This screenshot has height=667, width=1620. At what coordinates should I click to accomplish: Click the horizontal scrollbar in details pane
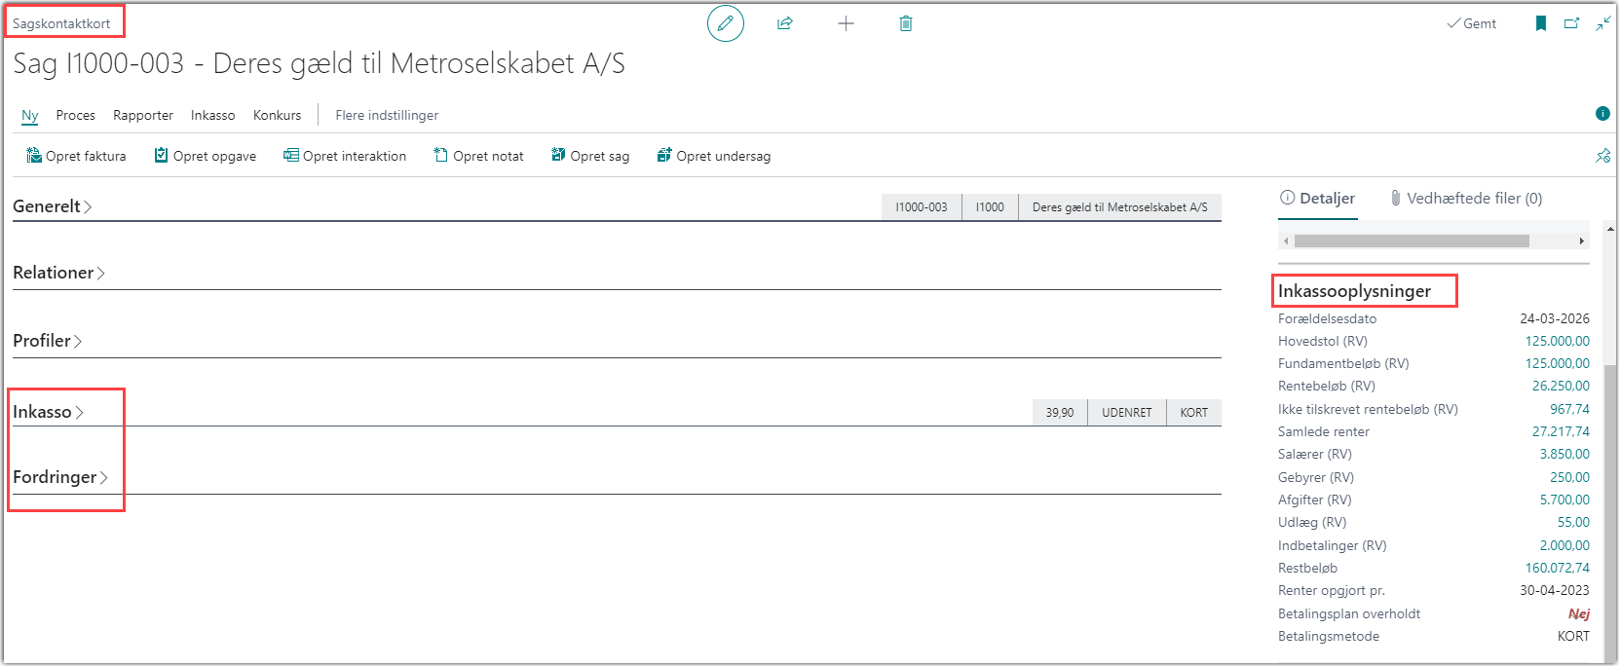1411,241
